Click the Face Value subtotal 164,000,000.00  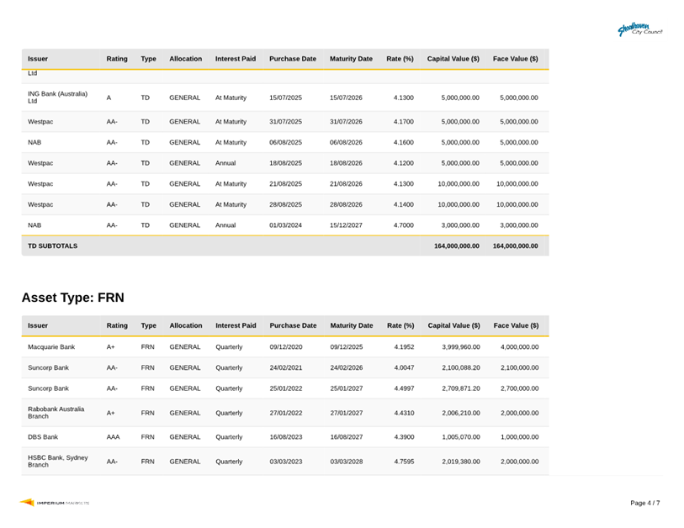click(x=515, y=246)
